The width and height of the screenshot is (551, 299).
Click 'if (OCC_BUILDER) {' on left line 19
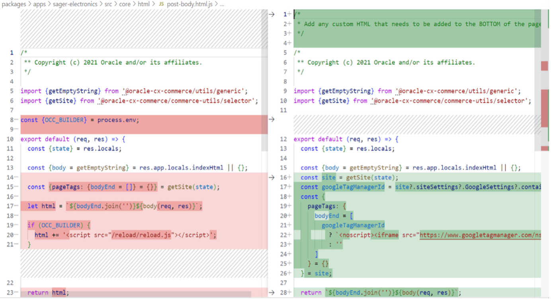[59, 225]
